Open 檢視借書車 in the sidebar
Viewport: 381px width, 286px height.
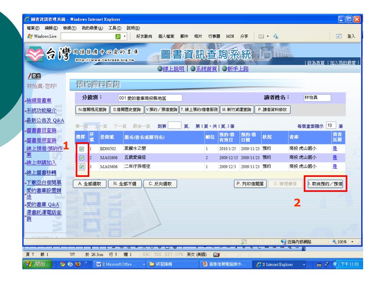[x=39, y=101]
